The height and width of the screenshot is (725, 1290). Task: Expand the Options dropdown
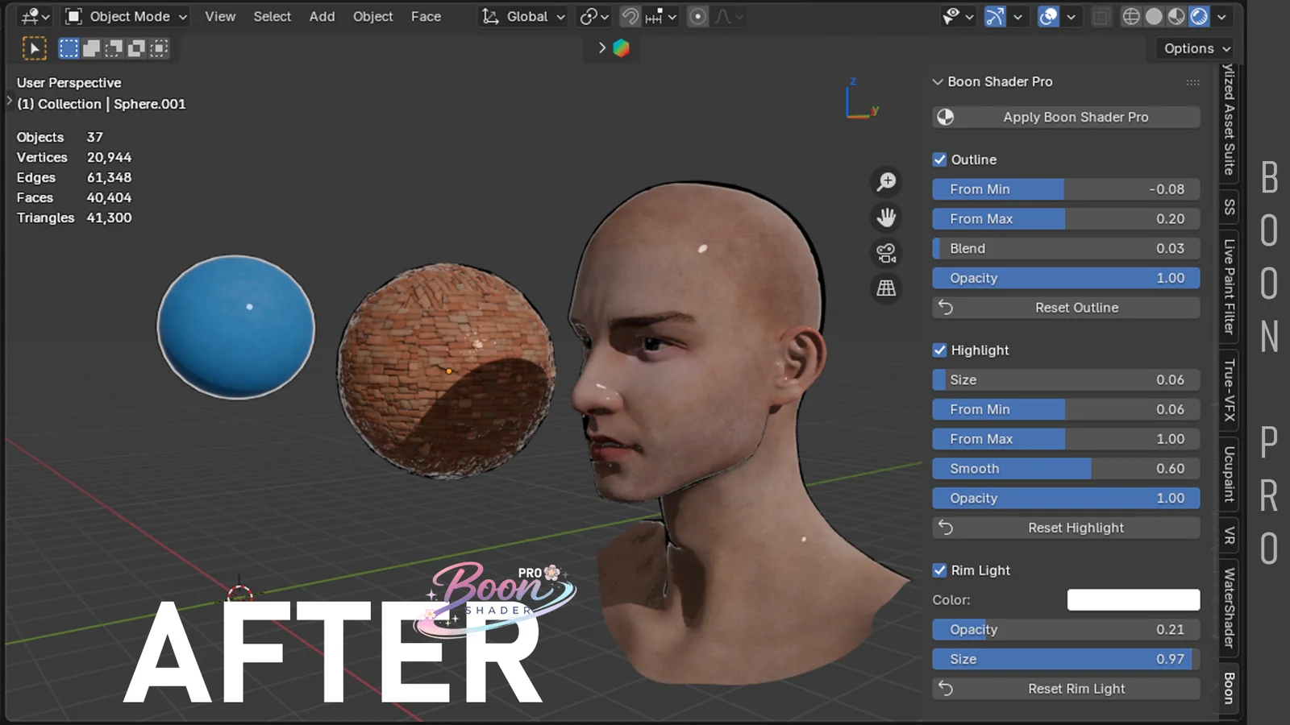click(x=1193, y=48)
